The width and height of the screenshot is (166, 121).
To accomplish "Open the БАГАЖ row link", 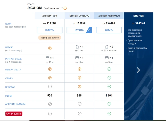I will [9, 48].
